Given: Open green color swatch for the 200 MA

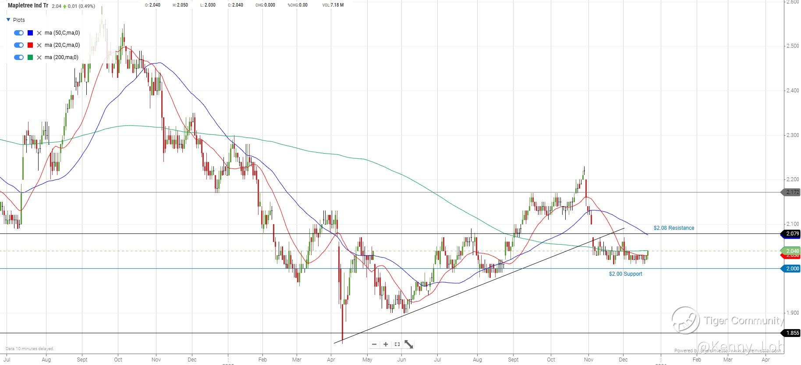Looking at the screenshot, I should point(30,57).
